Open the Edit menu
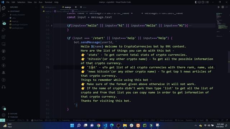Viewport: 230px width, 129px height. pos(13,2)
